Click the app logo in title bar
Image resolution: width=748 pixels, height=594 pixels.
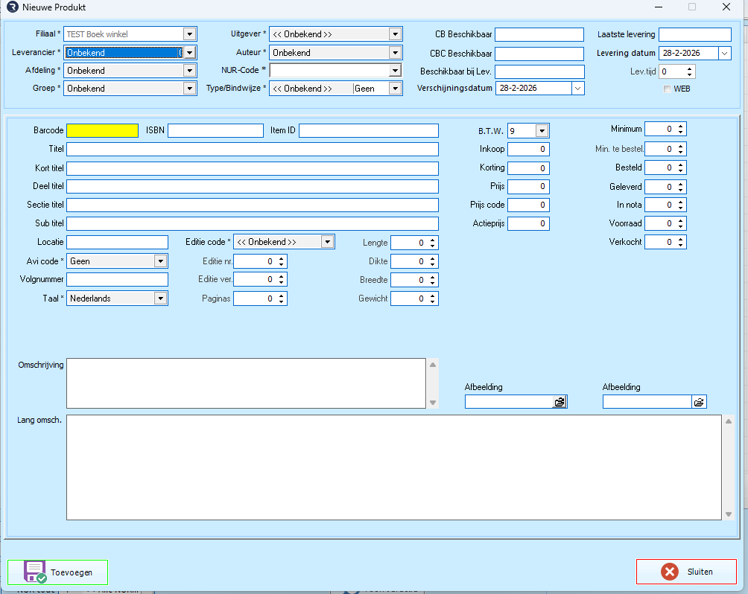12,7
